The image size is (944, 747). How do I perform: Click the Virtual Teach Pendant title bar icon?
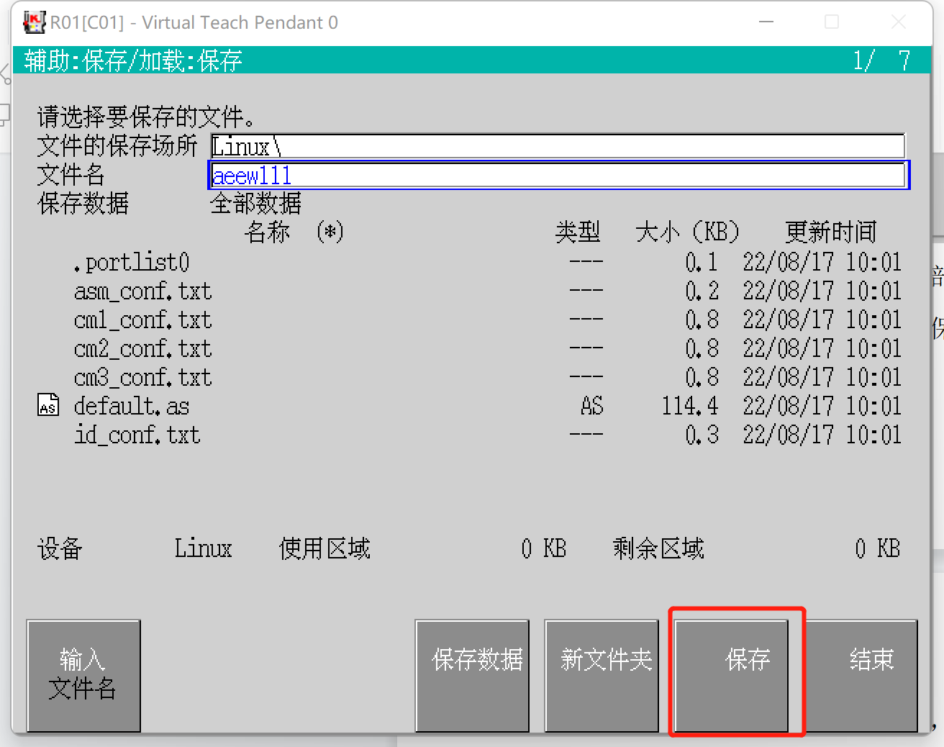[34, 22]
